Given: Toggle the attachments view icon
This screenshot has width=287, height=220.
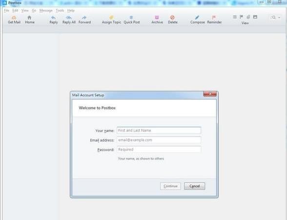Looking at the screenshot, I should [248, 17].
